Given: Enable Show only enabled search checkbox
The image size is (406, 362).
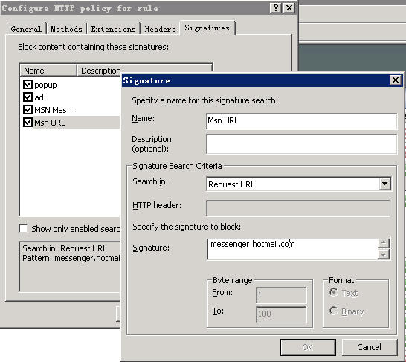Looking at the screenshot, I should click(23, 228).
